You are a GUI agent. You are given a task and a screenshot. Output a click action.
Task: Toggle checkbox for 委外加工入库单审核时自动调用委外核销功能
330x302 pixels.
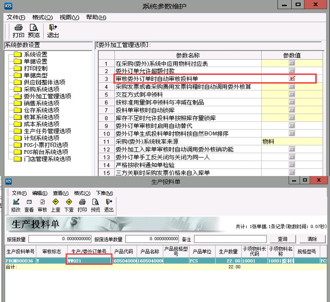click(x=292, y=149)
